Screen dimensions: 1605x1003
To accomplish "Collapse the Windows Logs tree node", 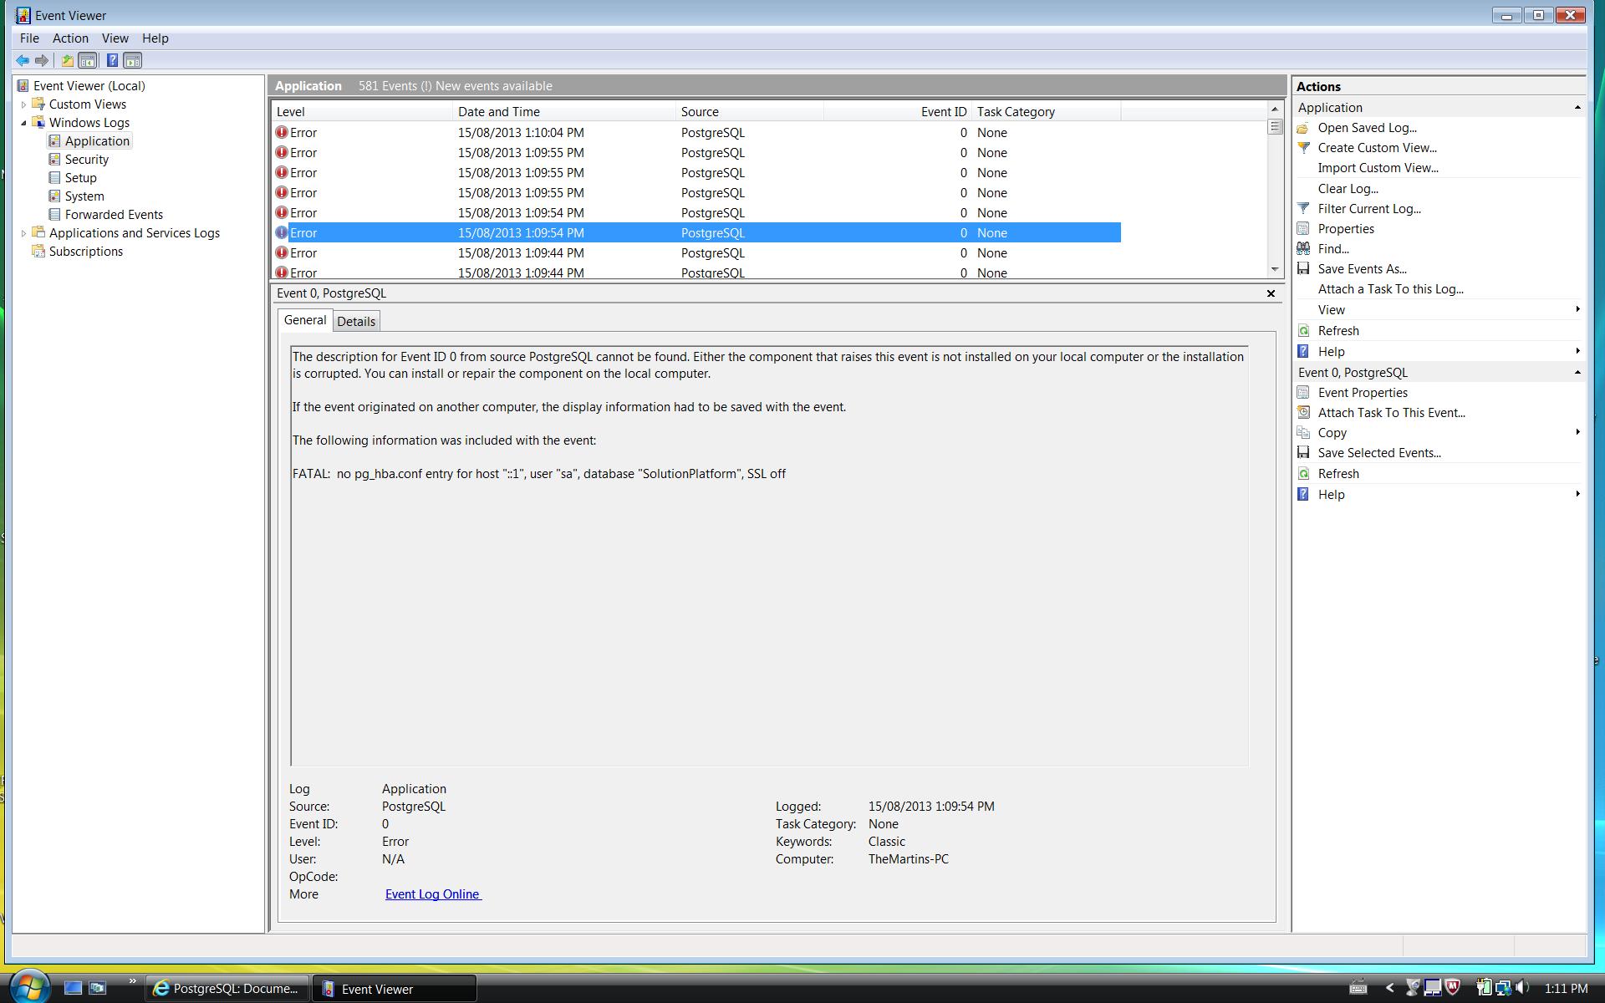I will tap(23, 123).
